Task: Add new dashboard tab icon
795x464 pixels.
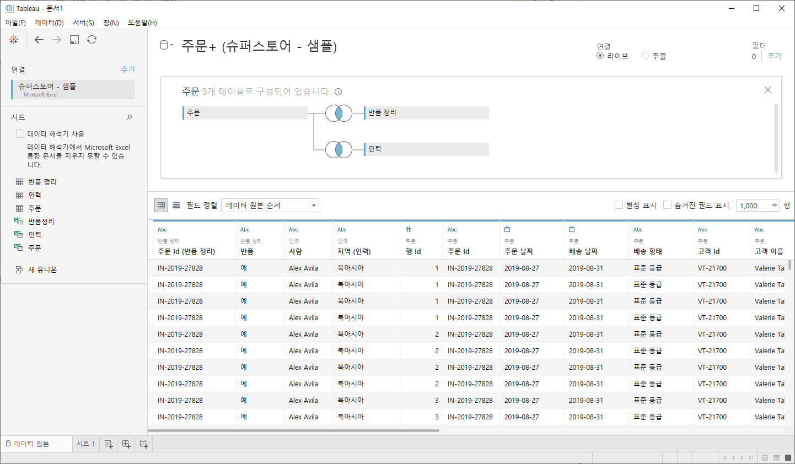Action: (126, 444)
